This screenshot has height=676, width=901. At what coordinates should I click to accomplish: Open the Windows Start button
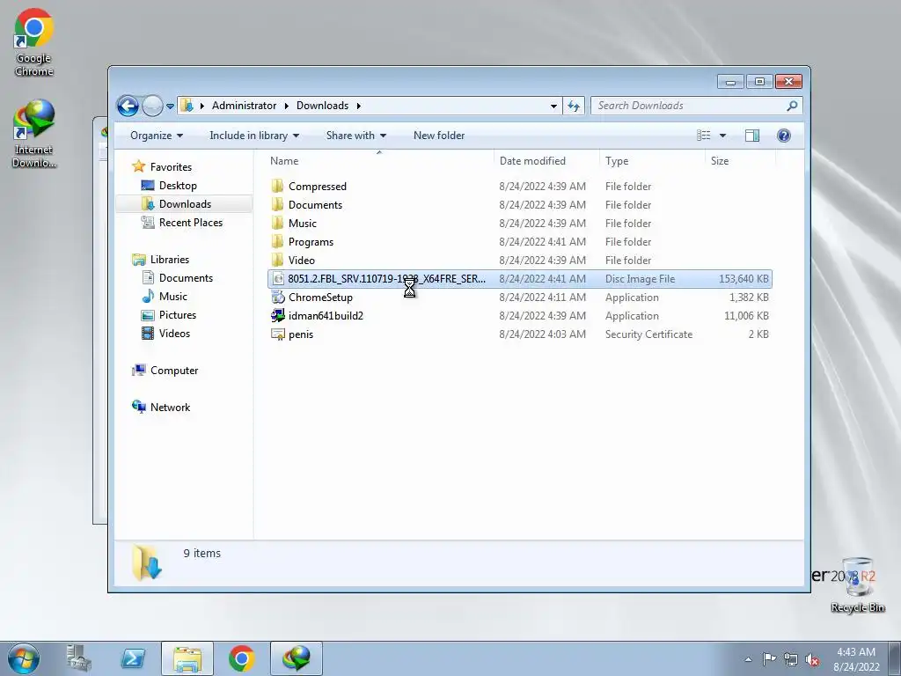(x=24, y=658)
